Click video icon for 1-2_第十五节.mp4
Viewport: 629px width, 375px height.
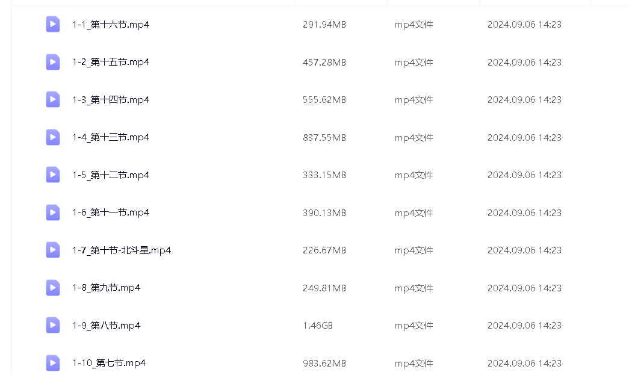[x=53, y=62]
